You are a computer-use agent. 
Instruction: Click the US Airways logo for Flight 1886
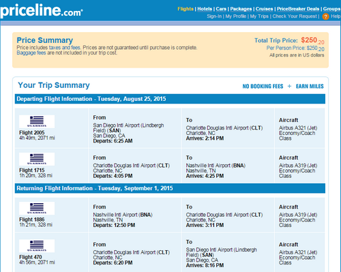(37, 208)
